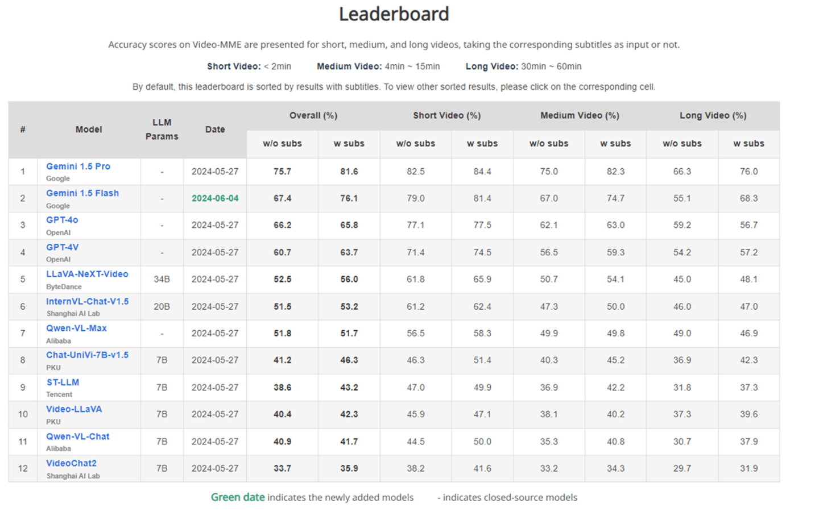Click the VideoChat2 model link

[x=71, y=463]
